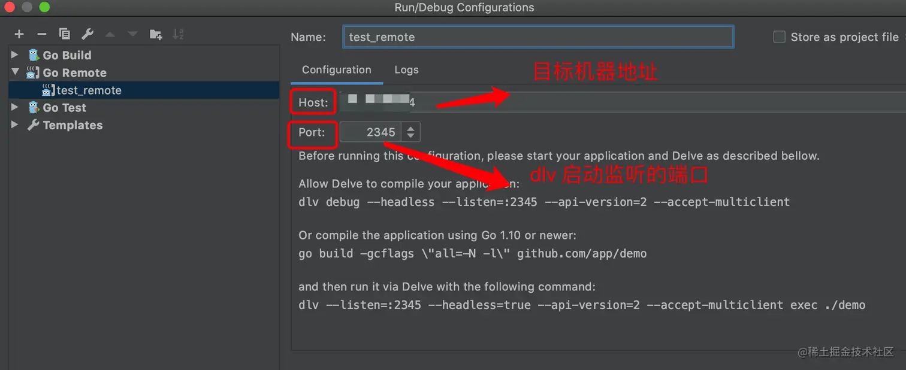Viewport: 906px width, 370px height.
Task: Click the Templates wrench icon in the tree
Action: 34,125
